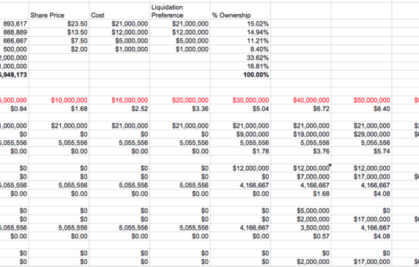Click the red $30,000,000 scenario cell
Viewport: 419px width, 267px height.
[x=240, y=100]
